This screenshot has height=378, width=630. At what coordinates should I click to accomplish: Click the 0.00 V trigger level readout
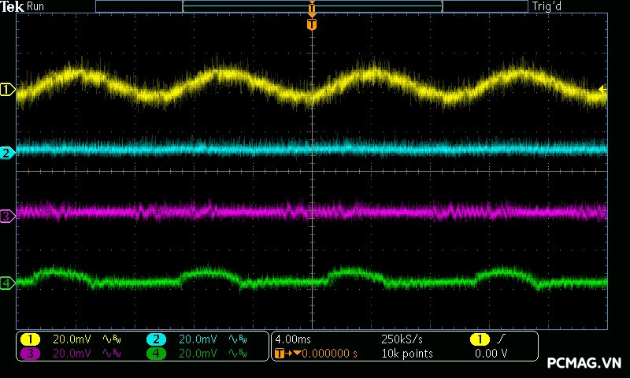point(491,354)
